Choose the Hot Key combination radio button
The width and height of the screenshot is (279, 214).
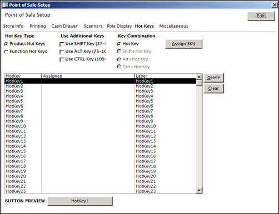[119, 44]
